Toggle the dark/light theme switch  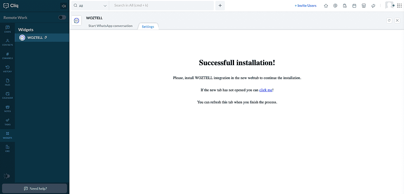[7, 176]
